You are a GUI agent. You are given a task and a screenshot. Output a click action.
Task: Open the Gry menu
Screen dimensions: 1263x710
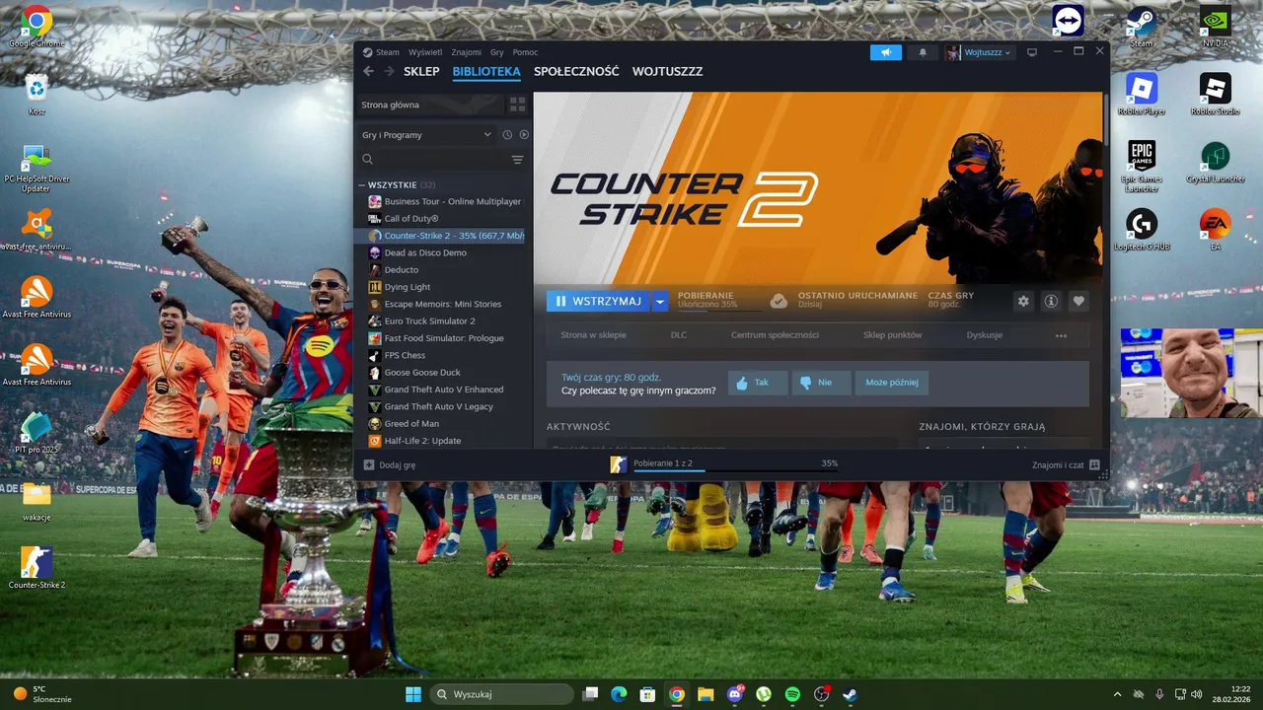coord(497,52)
